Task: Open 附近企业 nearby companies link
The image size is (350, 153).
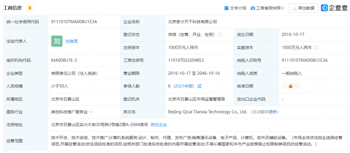Action: click(x=159, y=124)
